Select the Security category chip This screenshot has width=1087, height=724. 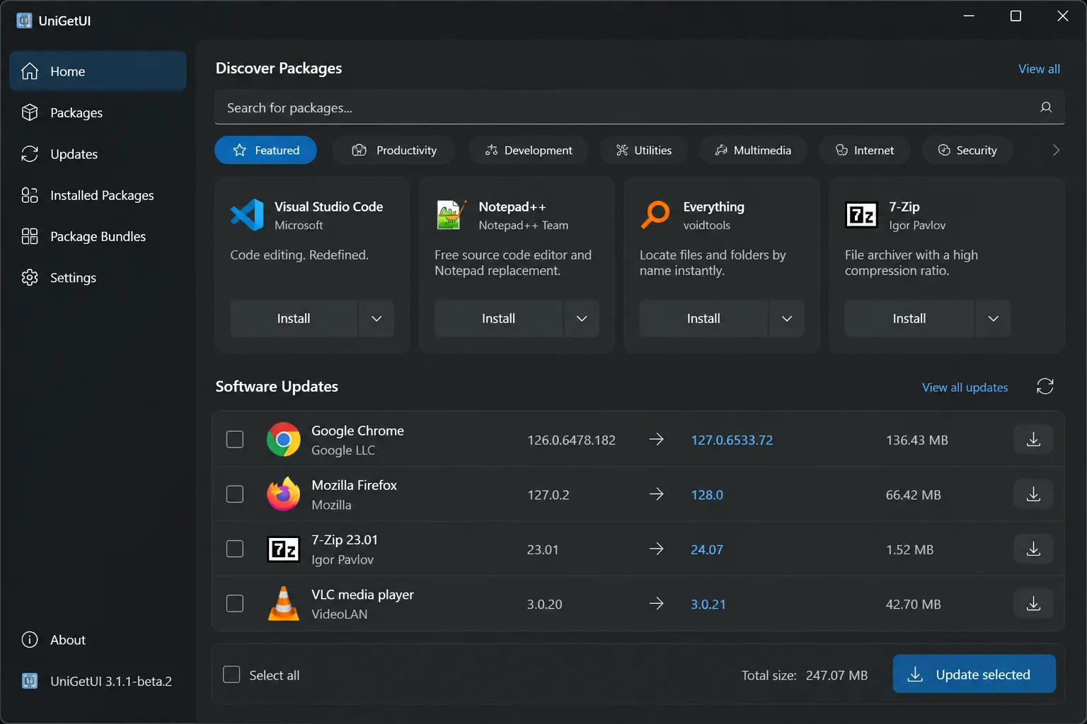(x=967, y=150)
